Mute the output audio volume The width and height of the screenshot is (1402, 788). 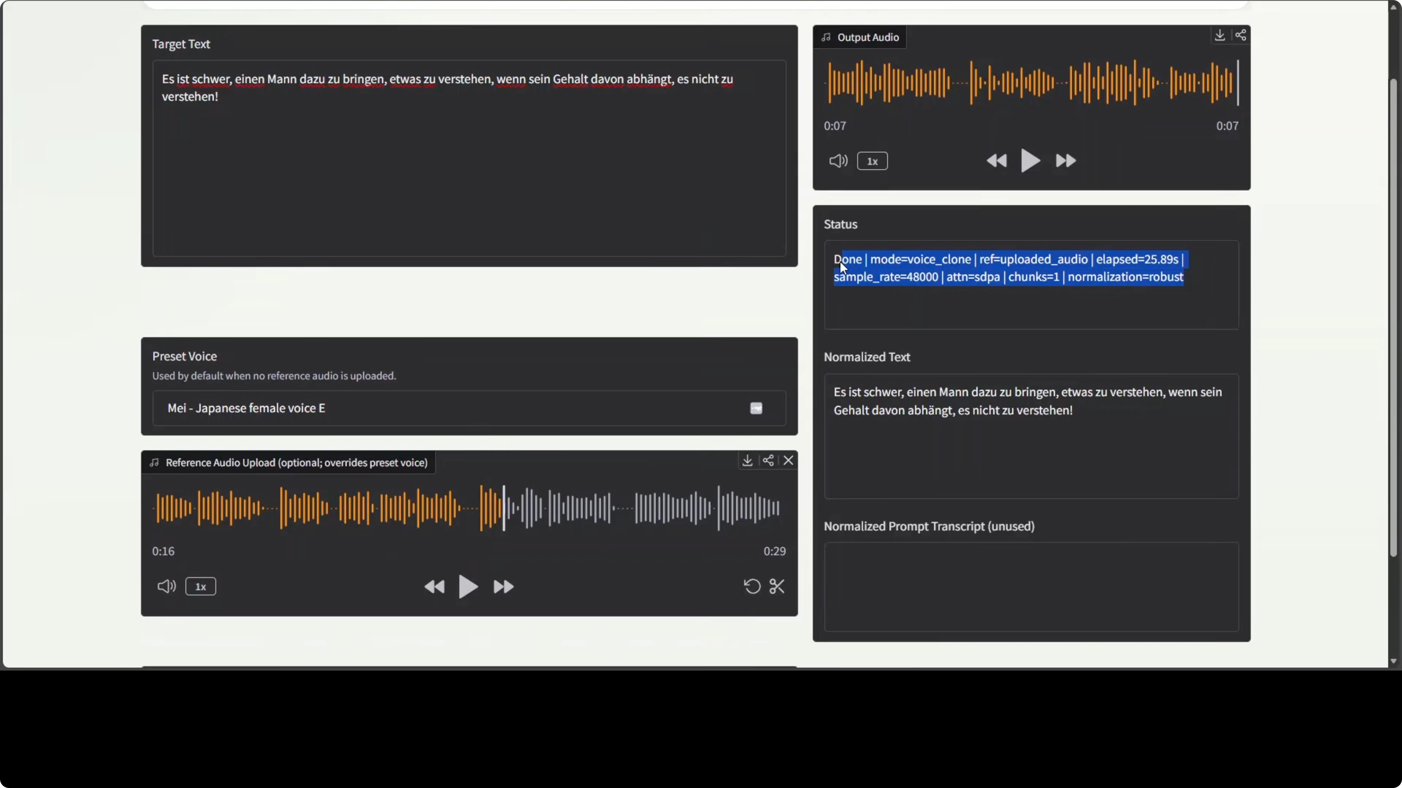pyautogui.click(x=838, y=160)
